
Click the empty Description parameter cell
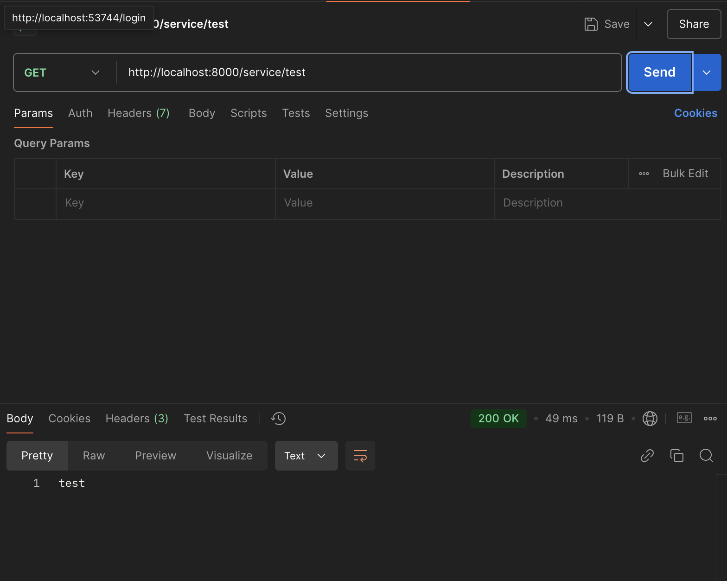click(x=607, y=203)
